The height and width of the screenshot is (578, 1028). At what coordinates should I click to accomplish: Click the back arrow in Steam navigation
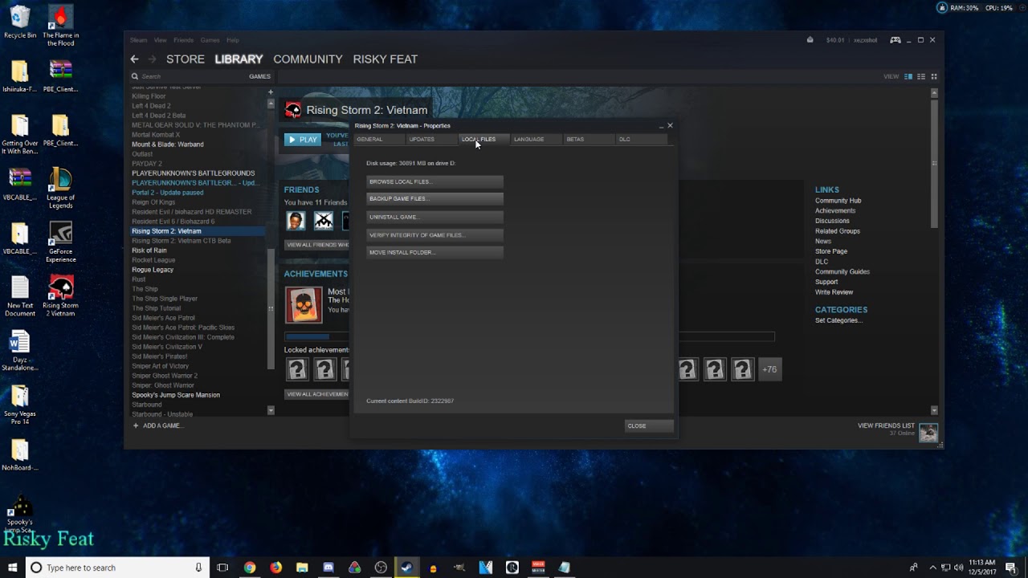coord(134,59)
